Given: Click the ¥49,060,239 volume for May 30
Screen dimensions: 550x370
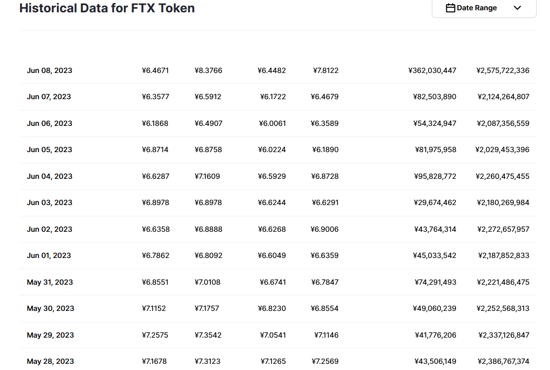Looking at the screenshot, I should point(434,309).
